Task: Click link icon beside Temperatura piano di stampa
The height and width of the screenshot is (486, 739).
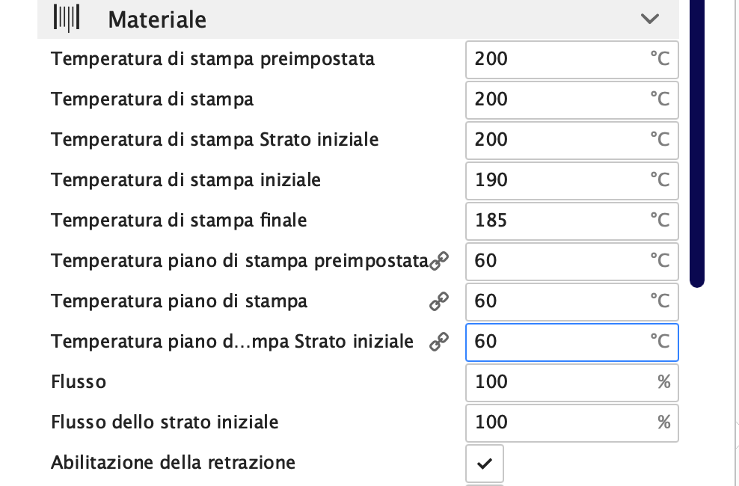Action: [x=438, y=301]
